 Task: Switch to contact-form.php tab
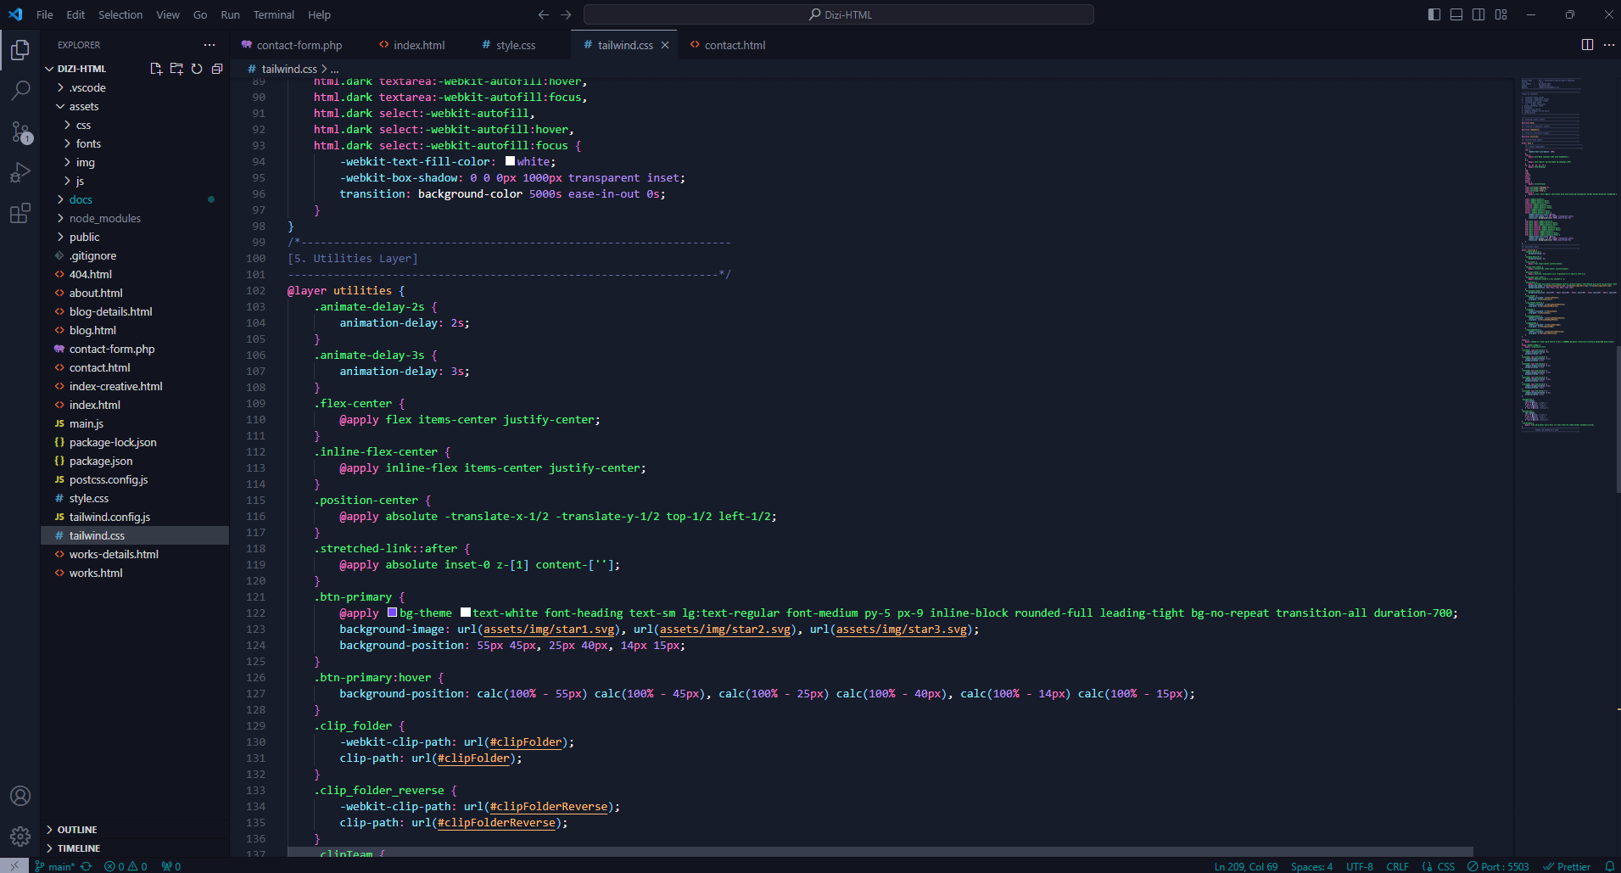292,45
